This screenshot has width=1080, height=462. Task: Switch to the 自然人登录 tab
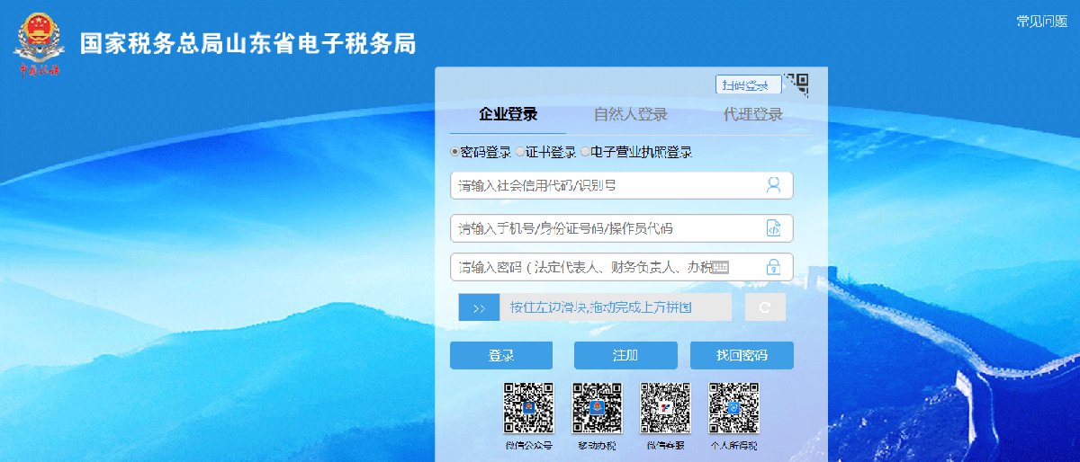631,115
